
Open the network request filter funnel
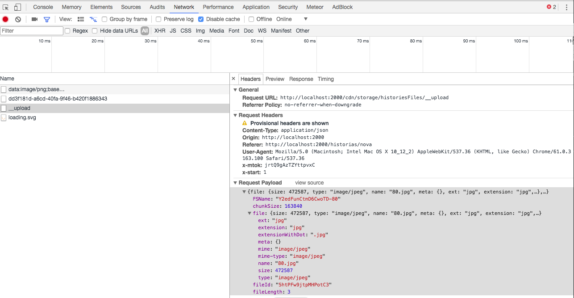(x=46, y=19)
